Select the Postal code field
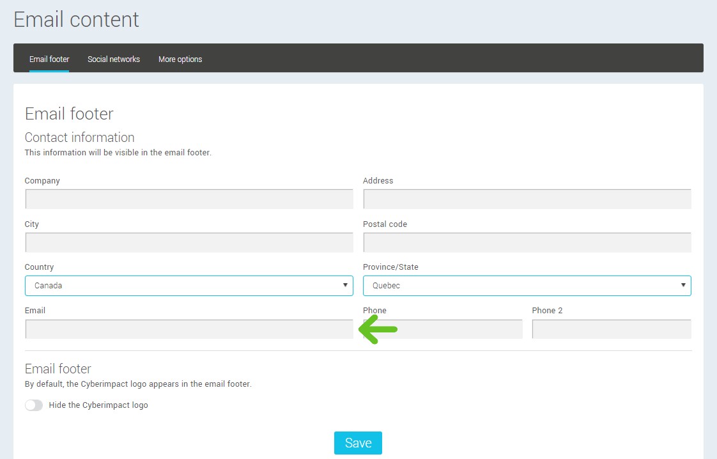This screenshot has height=459, width=717. point(527,243)
